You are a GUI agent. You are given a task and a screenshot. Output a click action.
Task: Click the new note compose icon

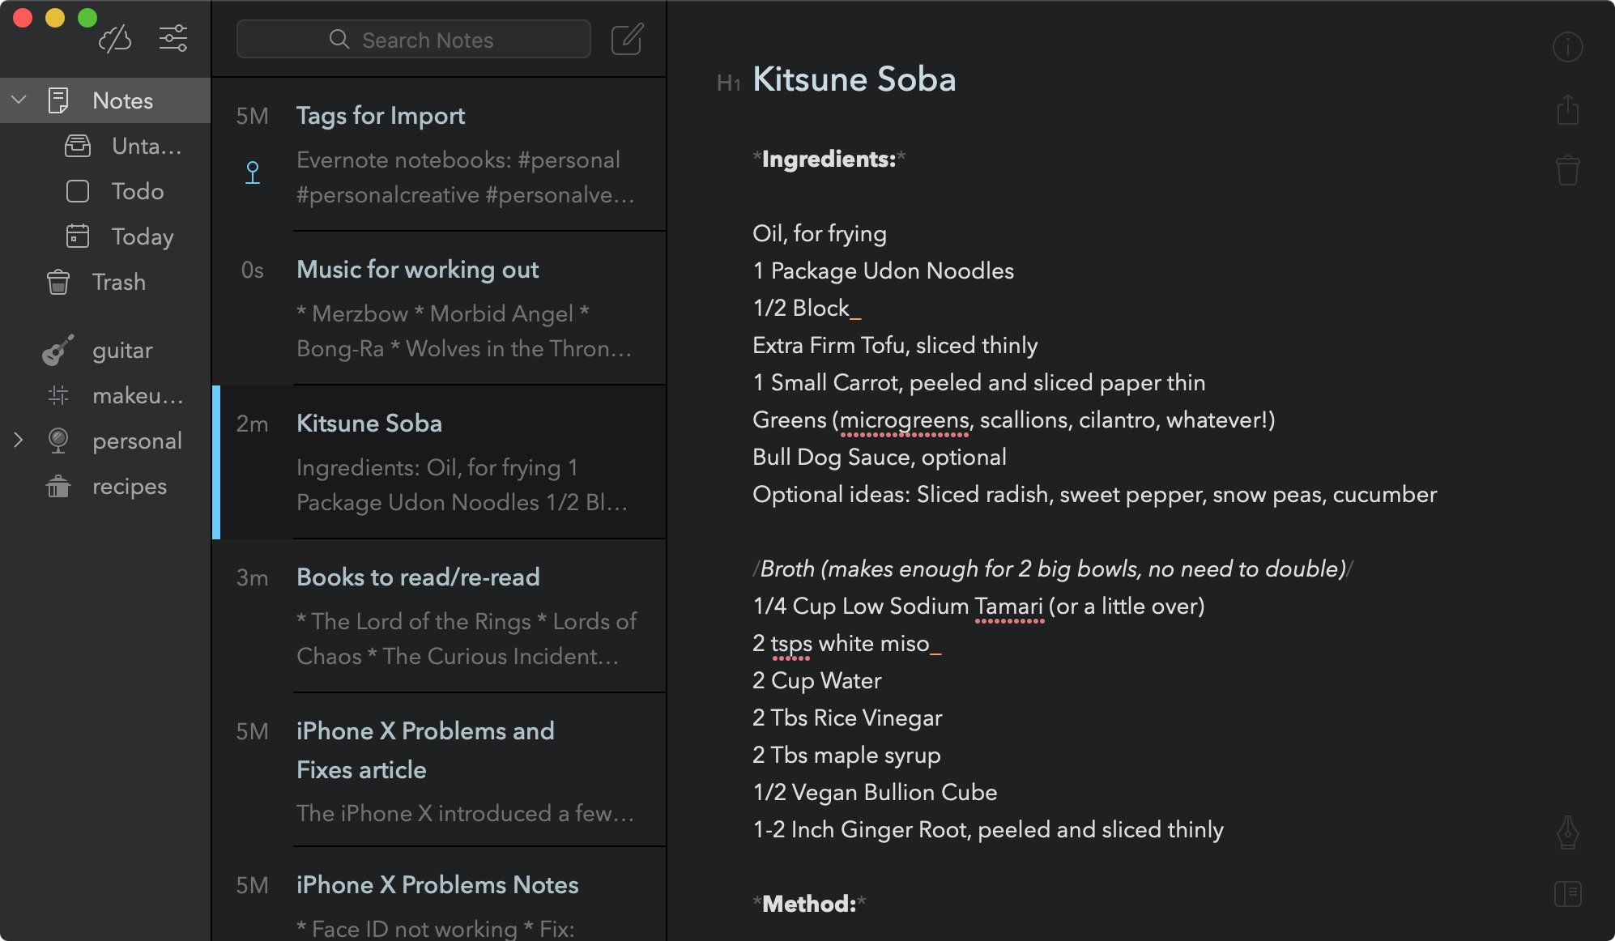pyautogui.click(x=629, y=39)
